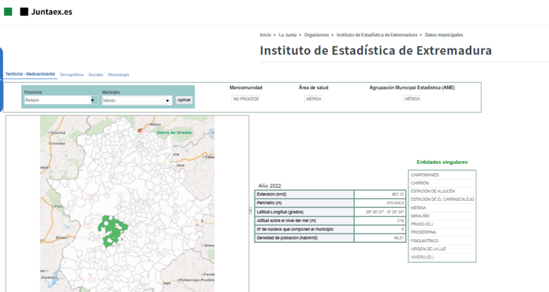Click the AME field showing MÉRIDA
This screenshot has height=292, width=549.
[x=412, y=99]
